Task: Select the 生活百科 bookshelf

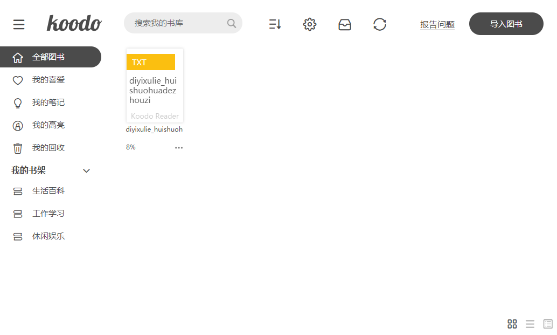Action: (47, 190)
